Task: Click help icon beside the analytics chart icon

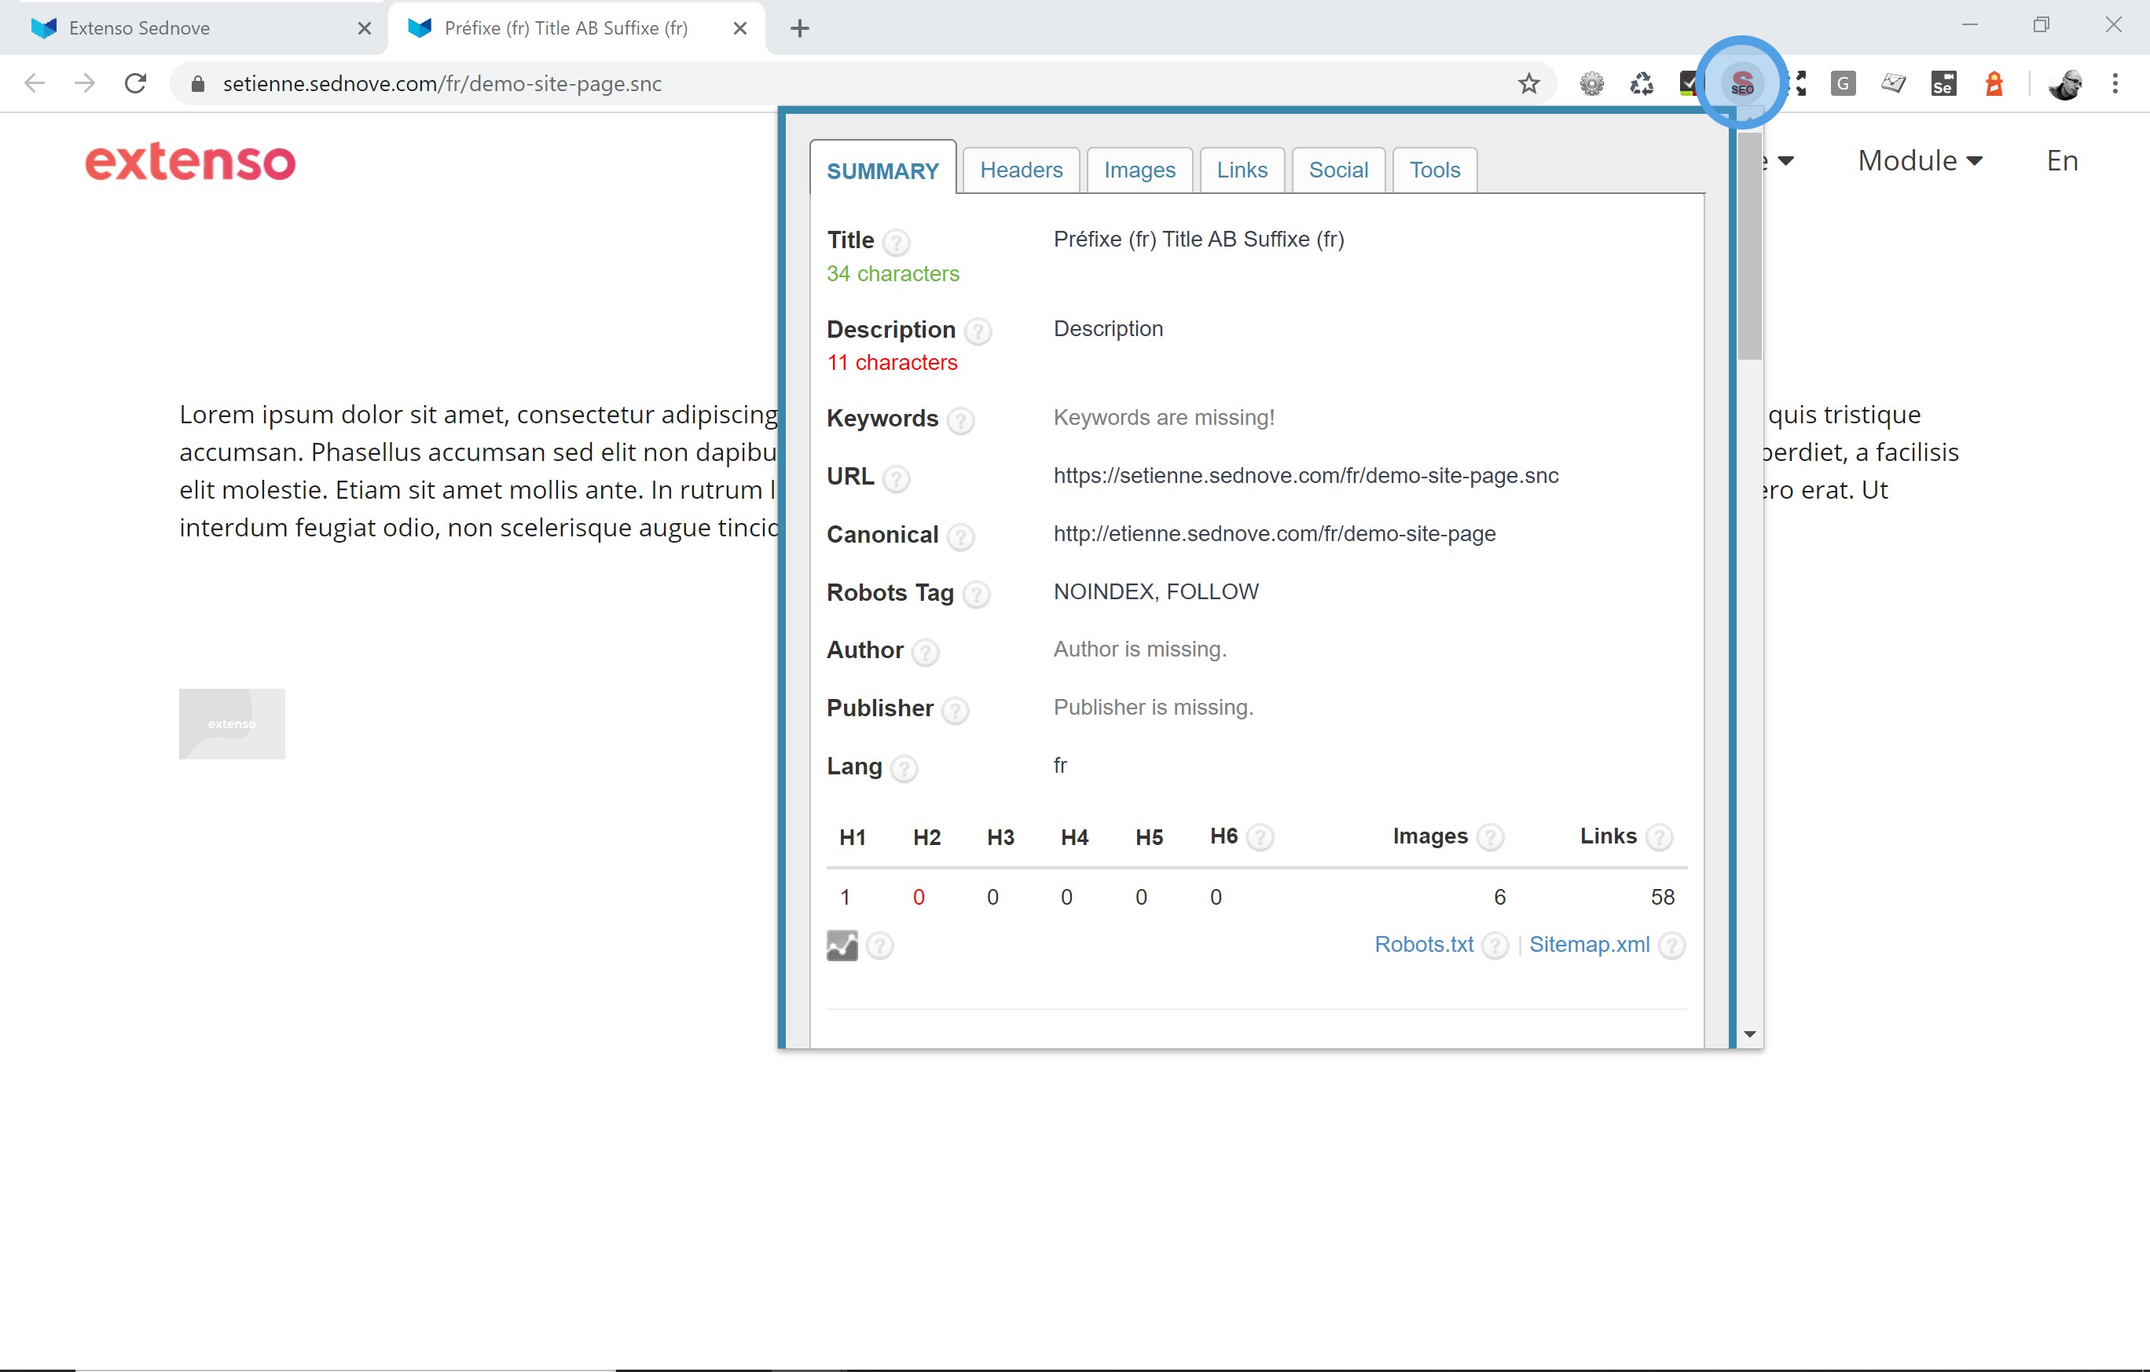Action: 879,946
